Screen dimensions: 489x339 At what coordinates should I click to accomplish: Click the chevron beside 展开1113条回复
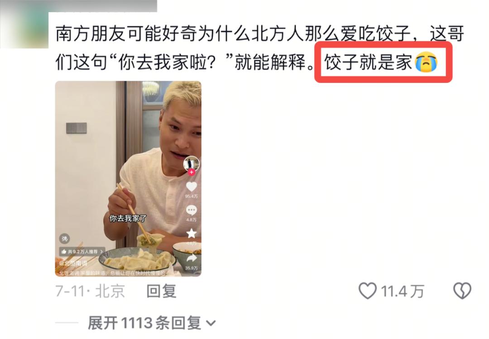[211, 324]
